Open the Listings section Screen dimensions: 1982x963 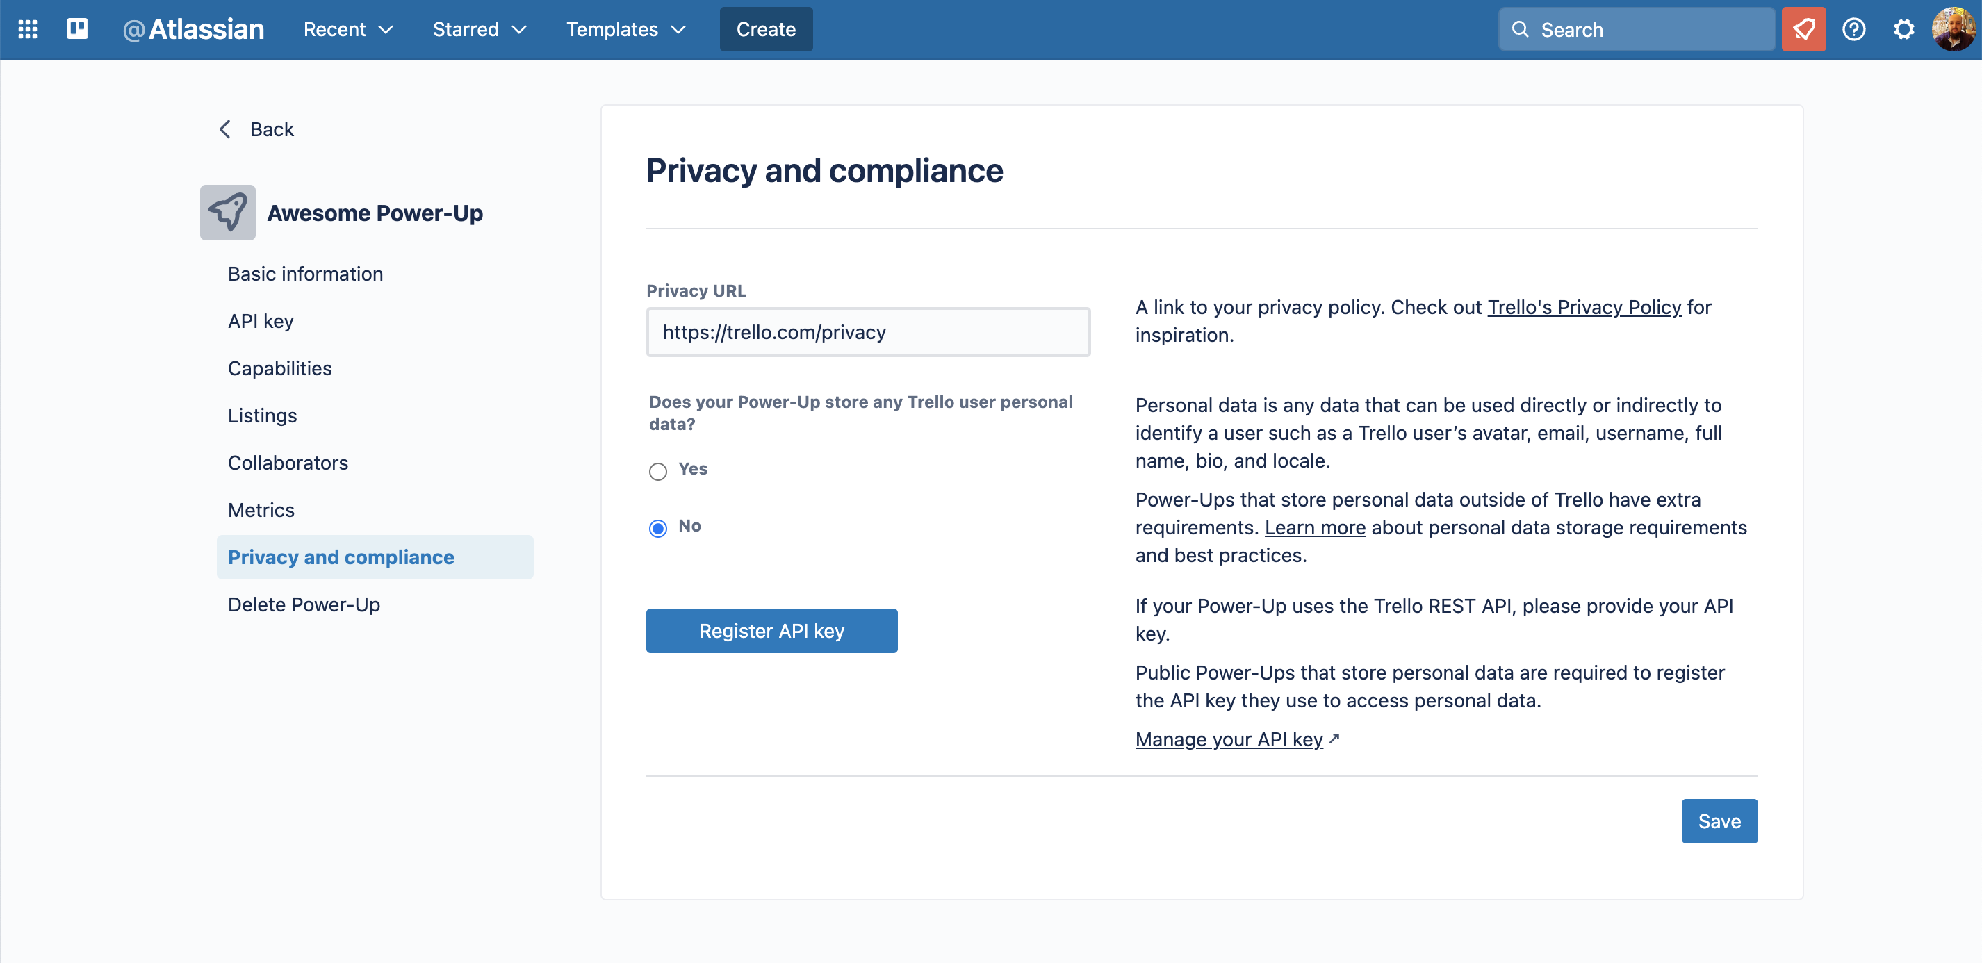click(x=263, y=415)
